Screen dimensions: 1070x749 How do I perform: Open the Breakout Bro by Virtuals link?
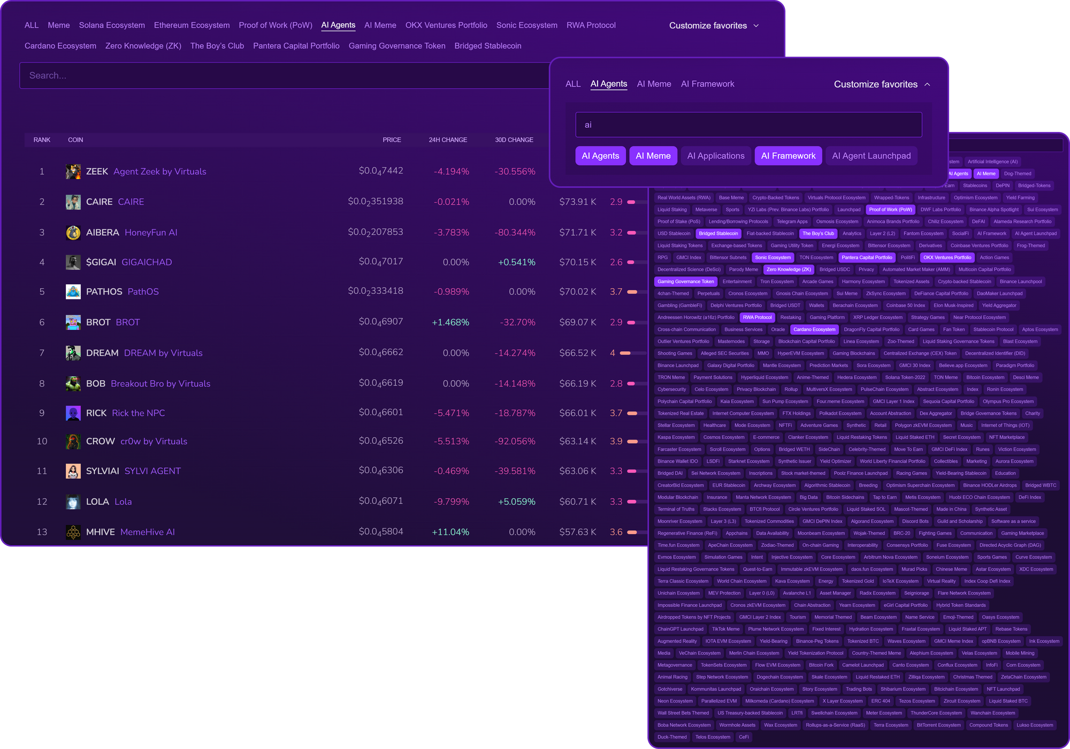(x=160, y=384)
